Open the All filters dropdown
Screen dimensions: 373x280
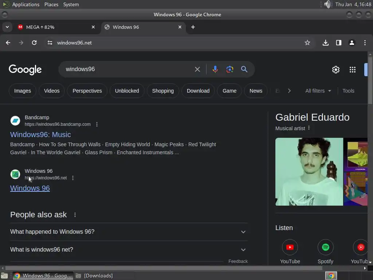(318, 91)
